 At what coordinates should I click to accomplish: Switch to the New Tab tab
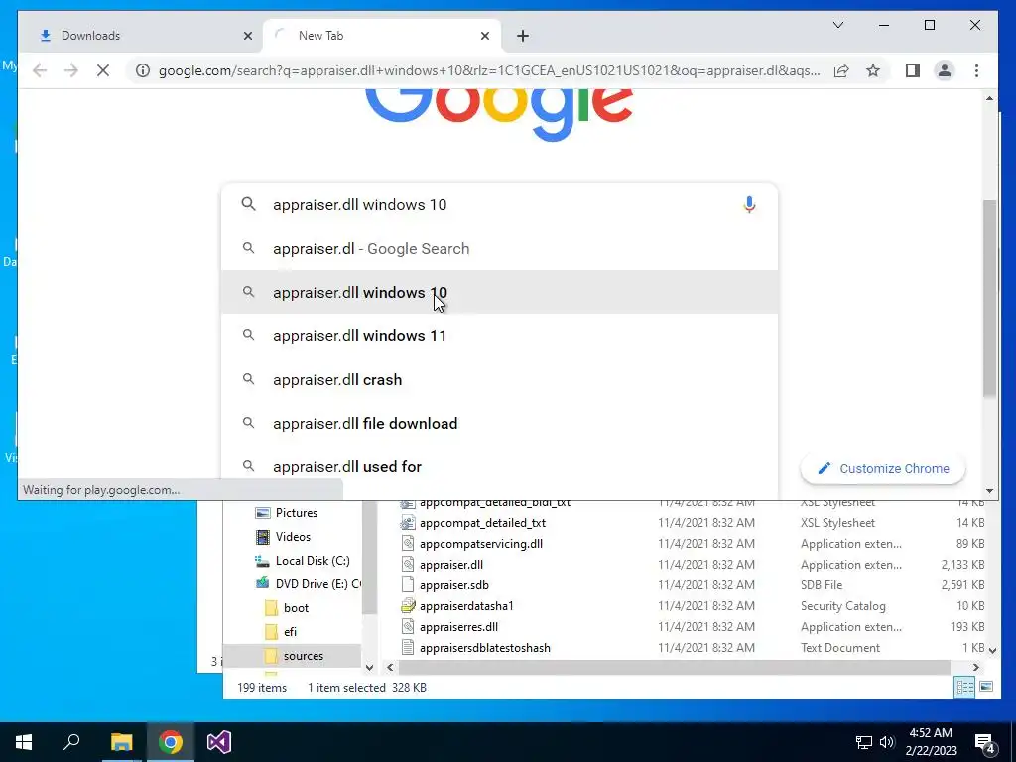pyautogui.click(x=381, y=36)
